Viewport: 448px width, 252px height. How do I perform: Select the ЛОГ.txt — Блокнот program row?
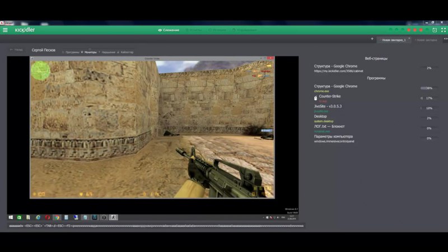click(x=376, y=128)
